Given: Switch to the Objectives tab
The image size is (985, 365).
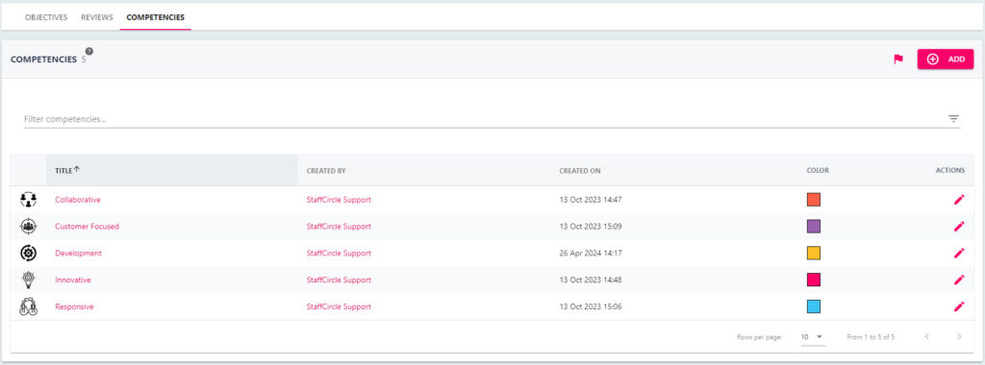Looking at the screenshot, I should point(46,17).
